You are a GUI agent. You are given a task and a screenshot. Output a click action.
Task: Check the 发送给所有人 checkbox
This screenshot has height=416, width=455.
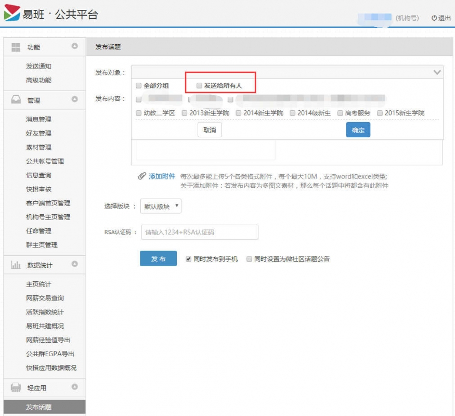(199, 85)
